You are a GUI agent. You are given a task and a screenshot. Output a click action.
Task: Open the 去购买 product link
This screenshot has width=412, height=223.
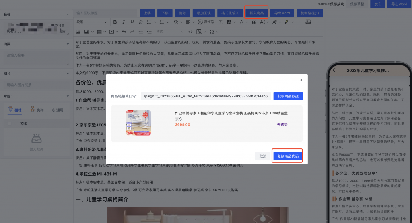(282, 124)
